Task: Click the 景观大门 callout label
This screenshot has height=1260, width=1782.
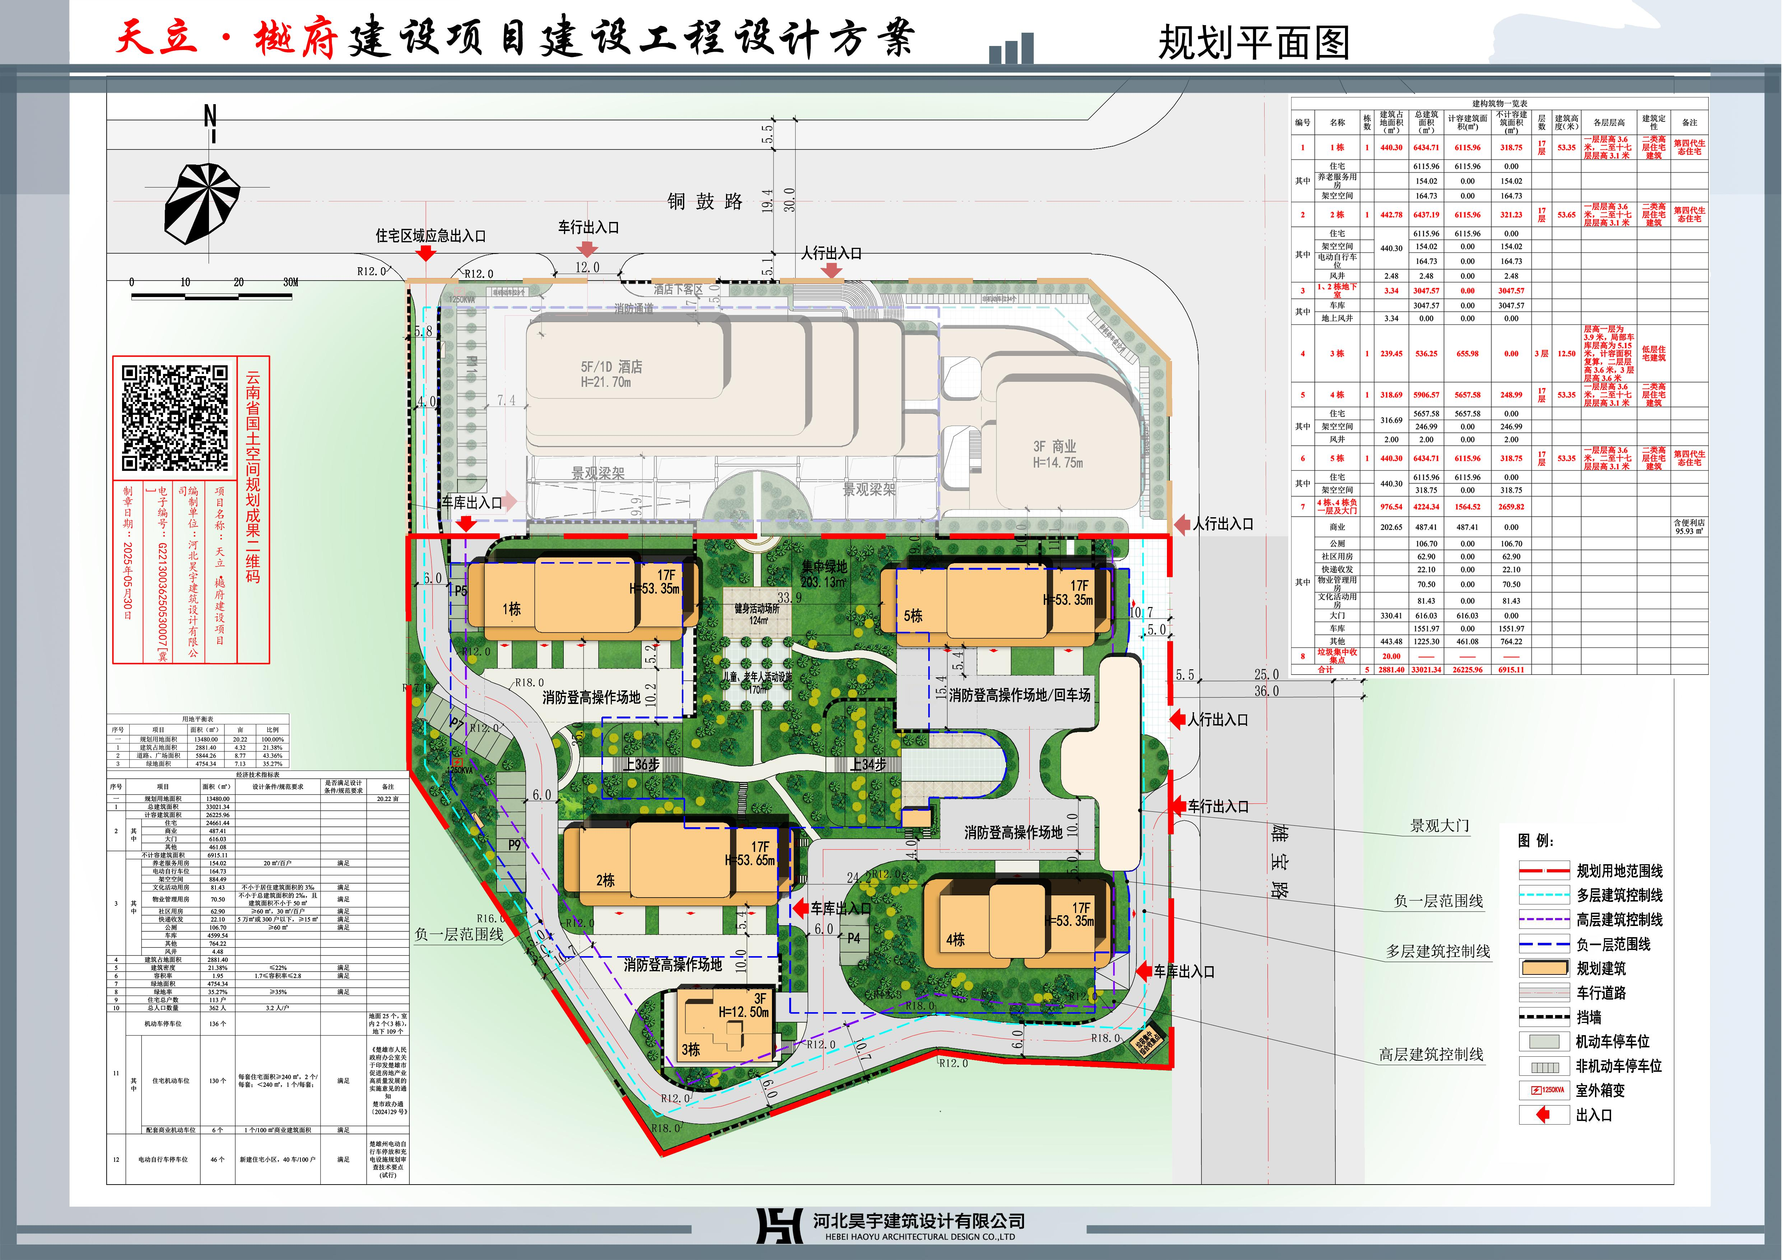Action: click(1439, 826)
